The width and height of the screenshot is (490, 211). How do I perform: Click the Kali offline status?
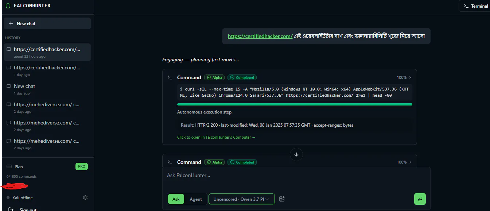coord(20,197)
